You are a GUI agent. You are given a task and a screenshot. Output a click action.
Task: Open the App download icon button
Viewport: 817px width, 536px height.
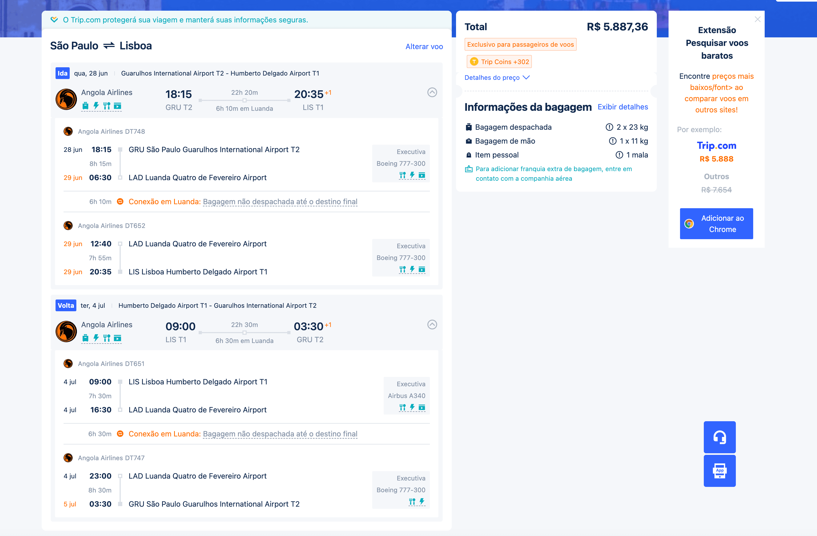pyautogui.click(x=720, y=470)
